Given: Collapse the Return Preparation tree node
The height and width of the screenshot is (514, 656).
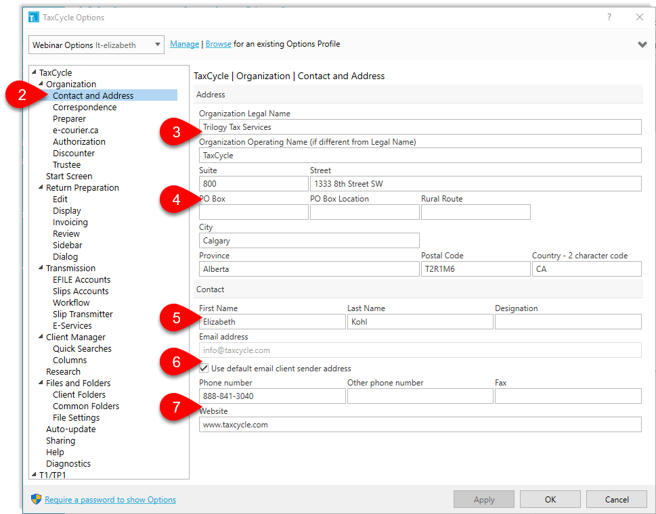Looking at the screenshot, I should tap(41, 187).
